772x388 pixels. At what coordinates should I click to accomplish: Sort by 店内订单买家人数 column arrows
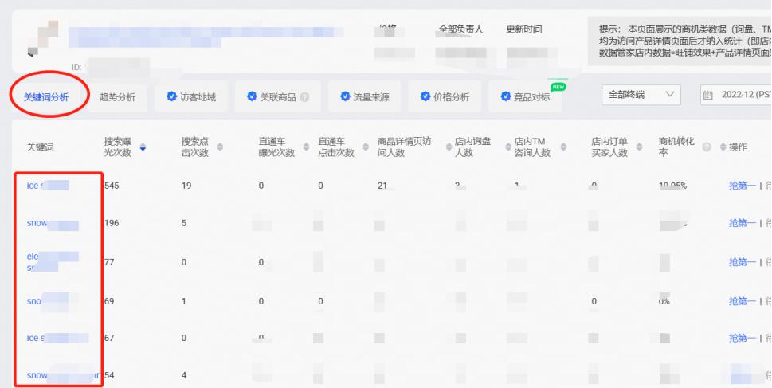point(639,147)
